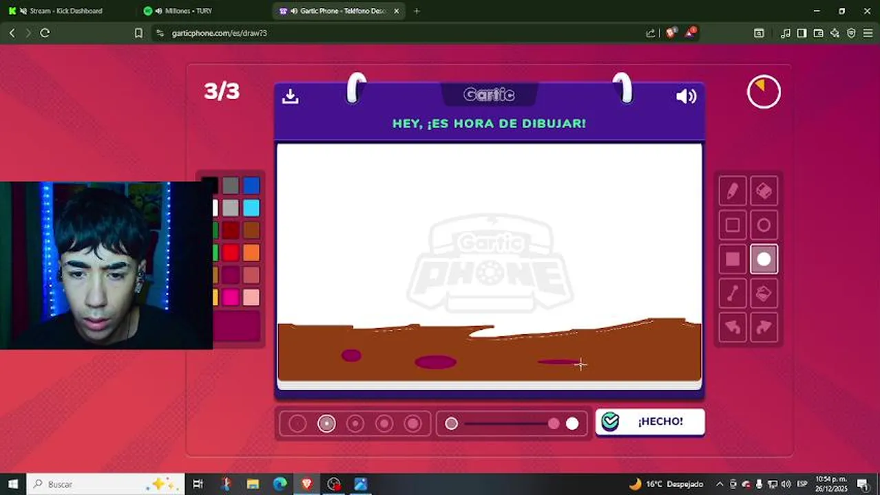Share this page via share icon
The width and height of the screenshot is (880, 495).
click(x=650, y=33)
